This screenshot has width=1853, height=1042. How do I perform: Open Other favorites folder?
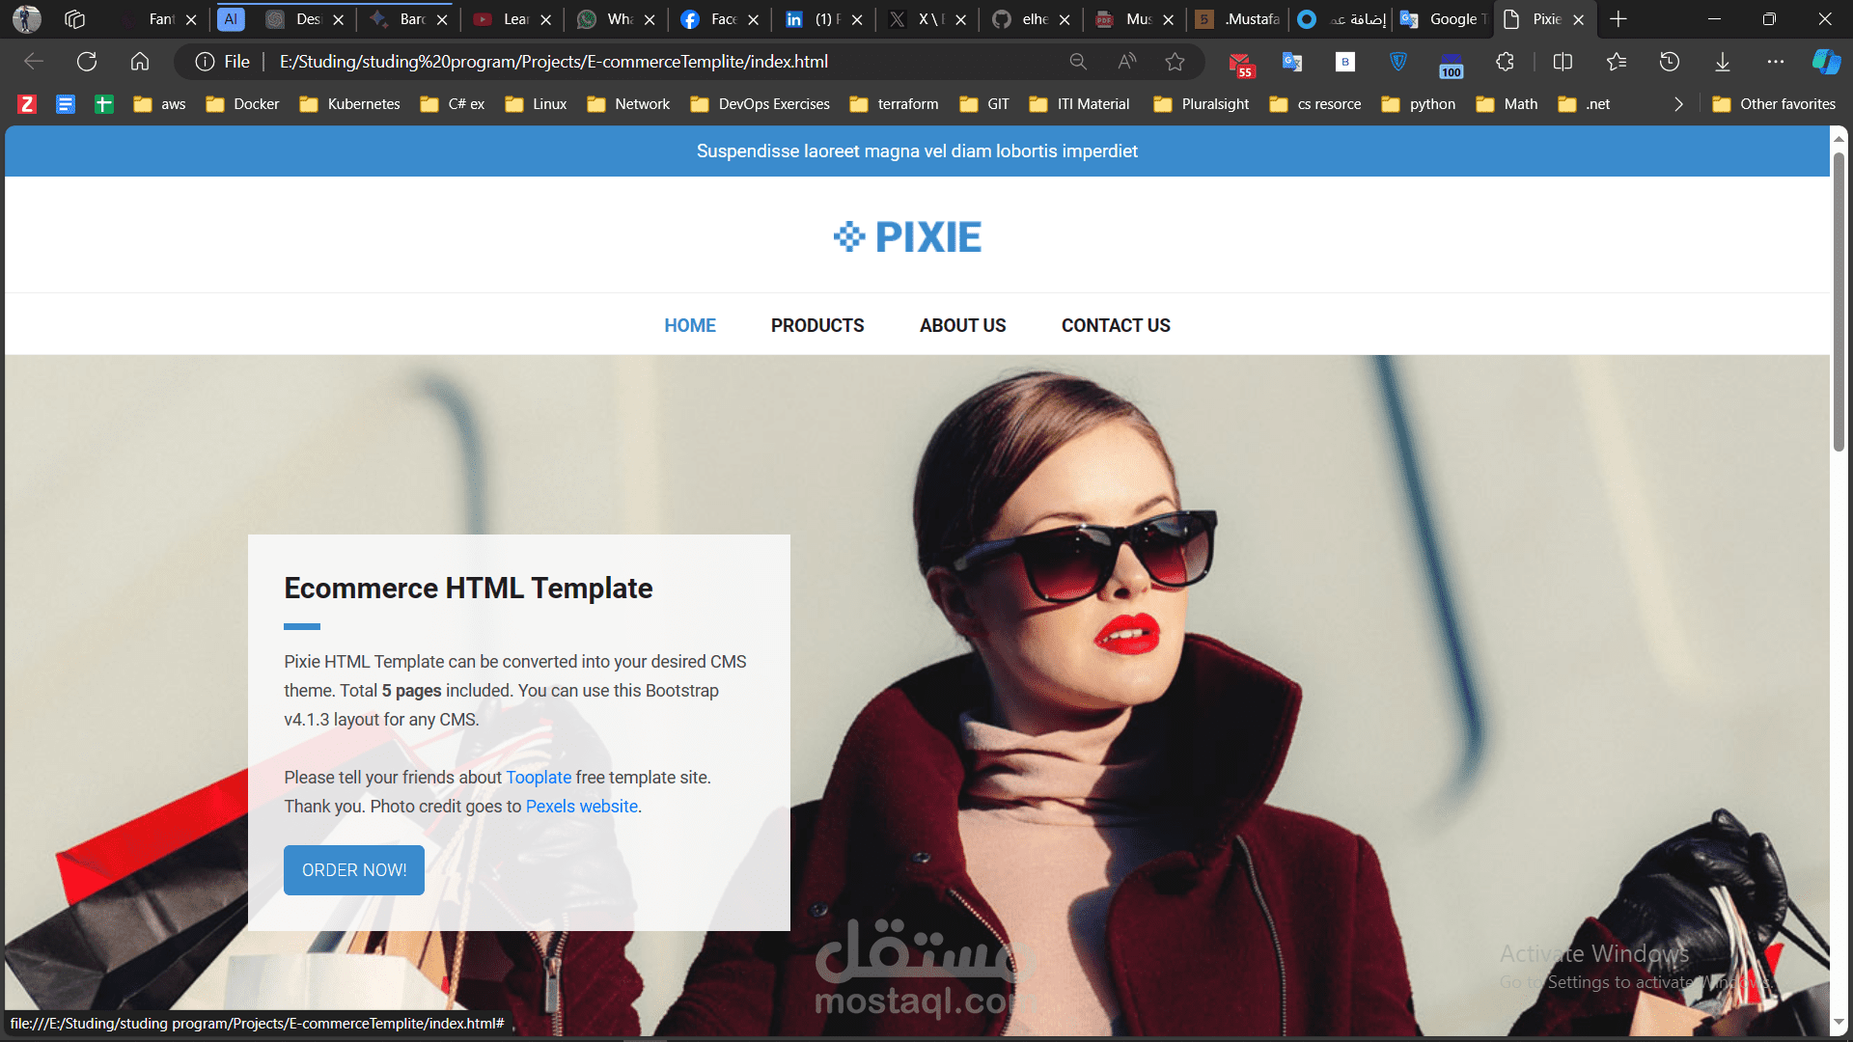pos(1774,104)
